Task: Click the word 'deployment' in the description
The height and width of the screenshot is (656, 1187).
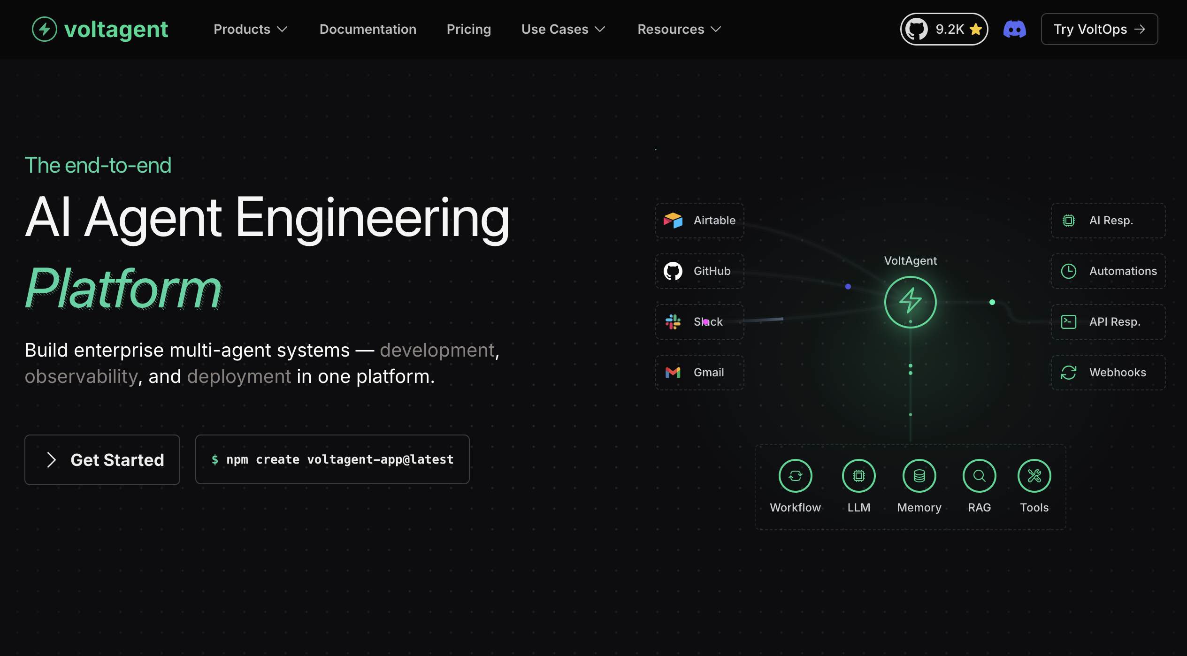Action: click(239, 376)
